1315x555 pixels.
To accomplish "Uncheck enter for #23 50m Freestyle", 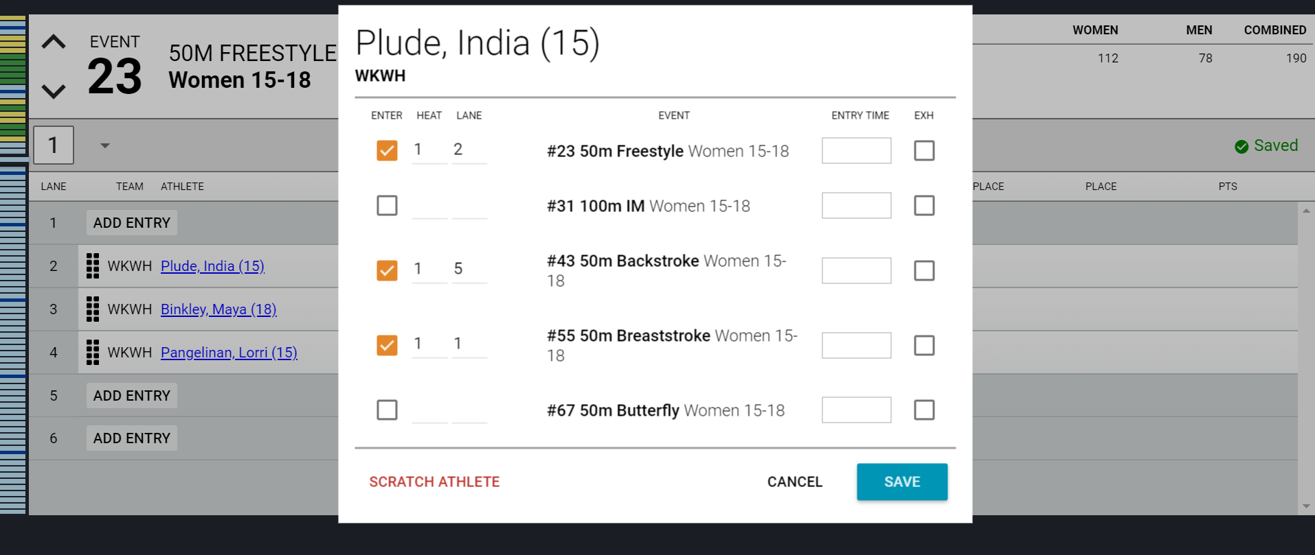I will pos(387,150).
